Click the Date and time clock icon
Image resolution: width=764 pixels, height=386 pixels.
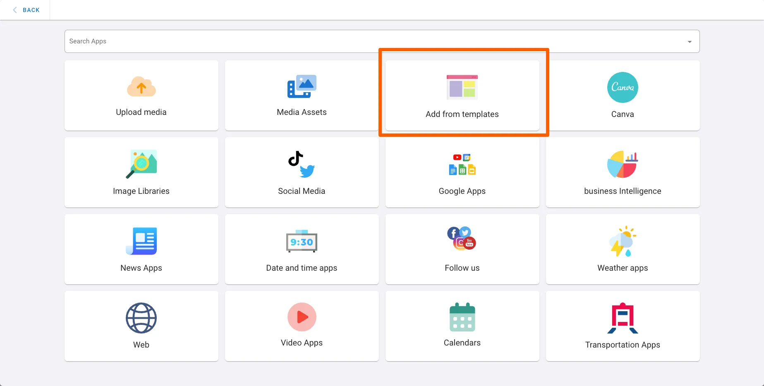[302, 241]
